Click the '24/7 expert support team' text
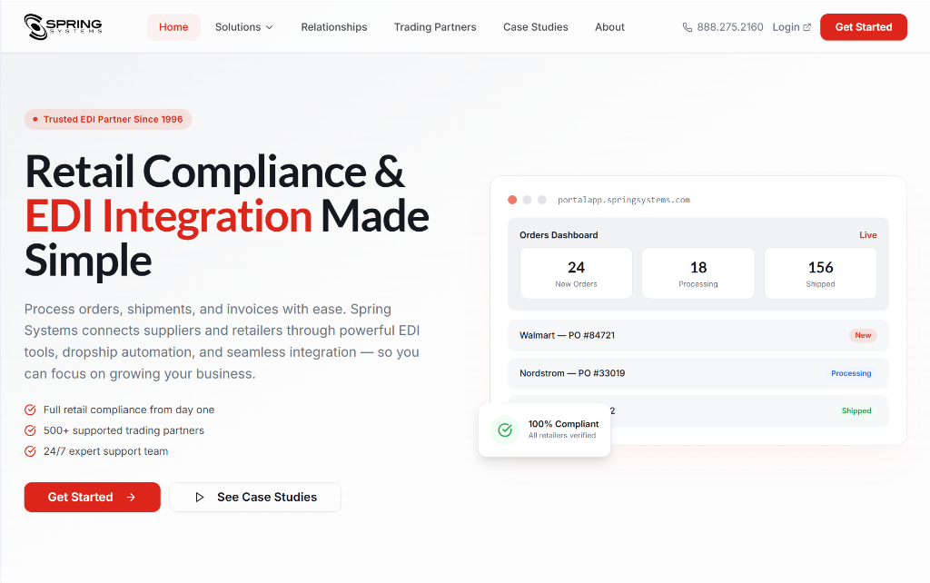The height and width of the screenshot is (583, 930). (x=105, y=451)
